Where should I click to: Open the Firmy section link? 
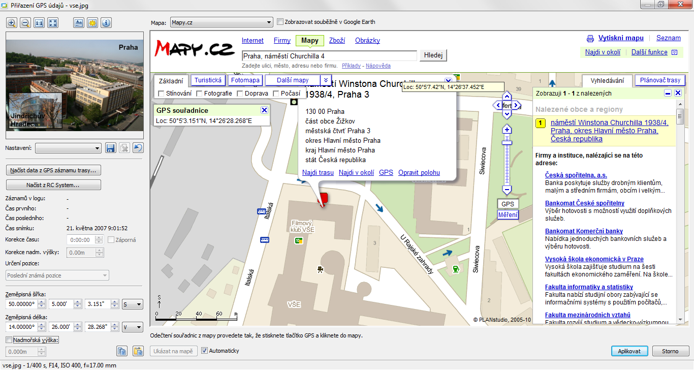(282, 41)
